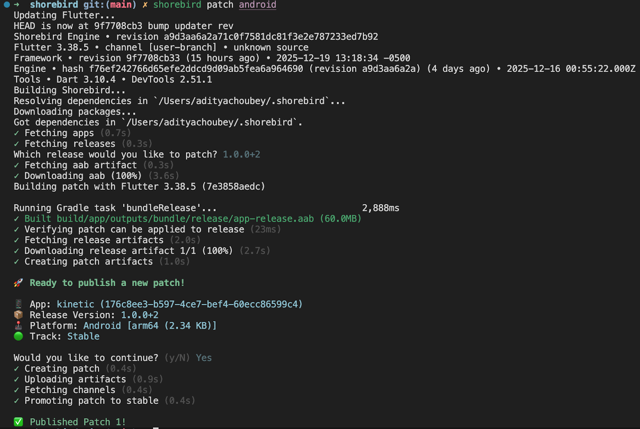Click the underlined 'android' argument
Viewport: 640px width, 429px height.
tap(258, 5)
